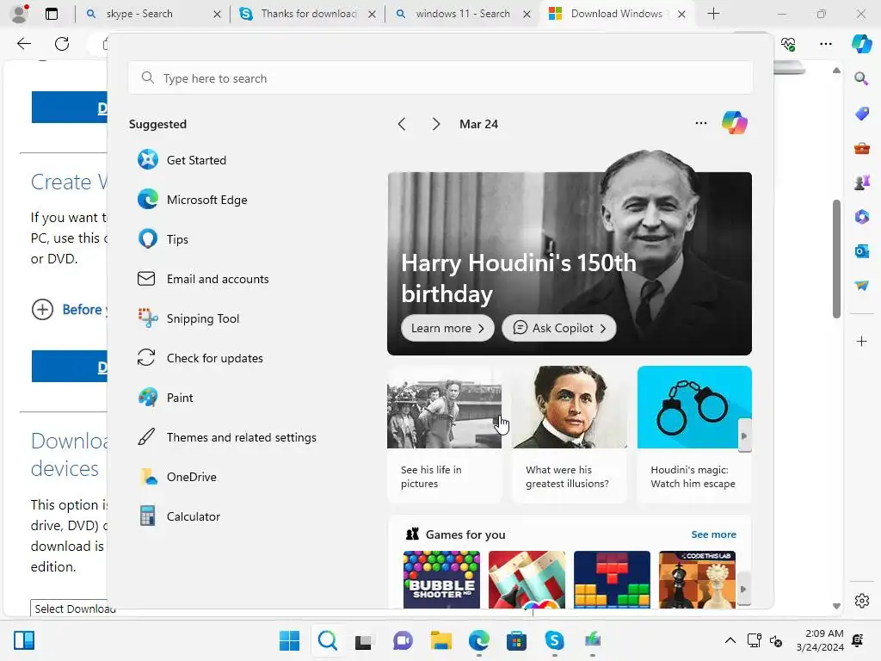
Task: Launch OneDrive from suggestions
Action: tap(177, 477)
